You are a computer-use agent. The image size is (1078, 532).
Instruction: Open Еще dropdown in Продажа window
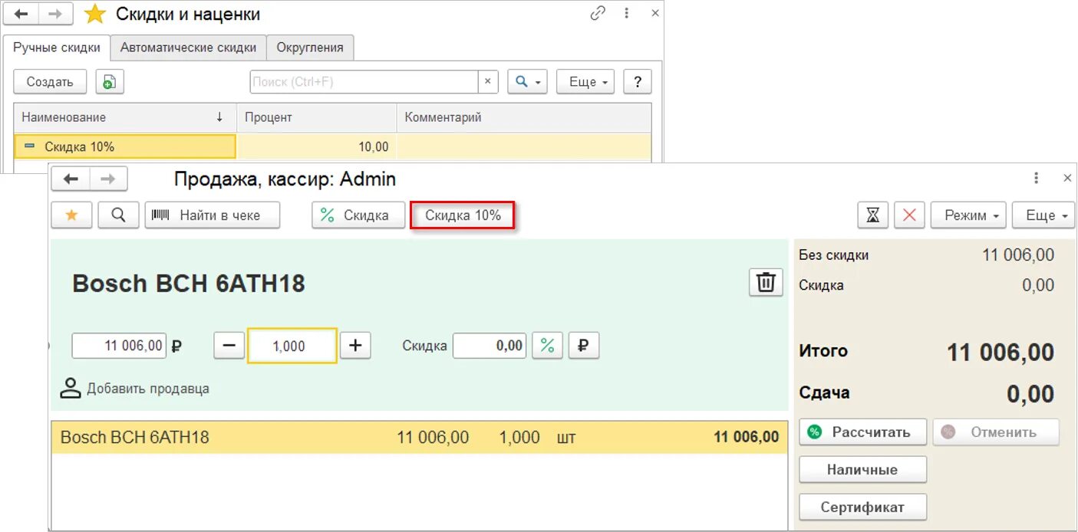click(x=1043, y=215)
